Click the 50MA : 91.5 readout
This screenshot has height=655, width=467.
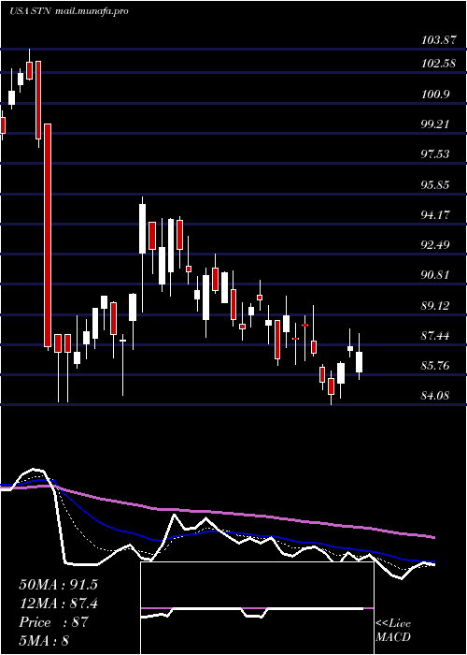coord(58,585)
